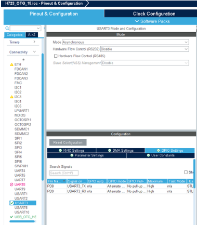This screenshot has width=197, height=225.
Task: Select SPI1 in the peripheral list
Action: (x=18, y=138)
